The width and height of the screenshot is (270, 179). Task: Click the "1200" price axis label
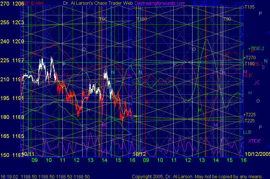18,41
